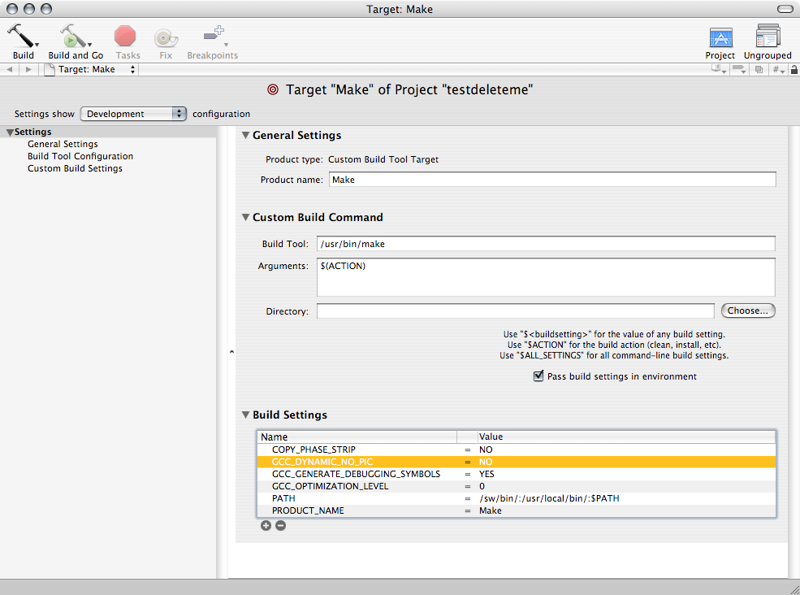
Task: Open the Development configuration dropdown
Action: coord(134,114)
